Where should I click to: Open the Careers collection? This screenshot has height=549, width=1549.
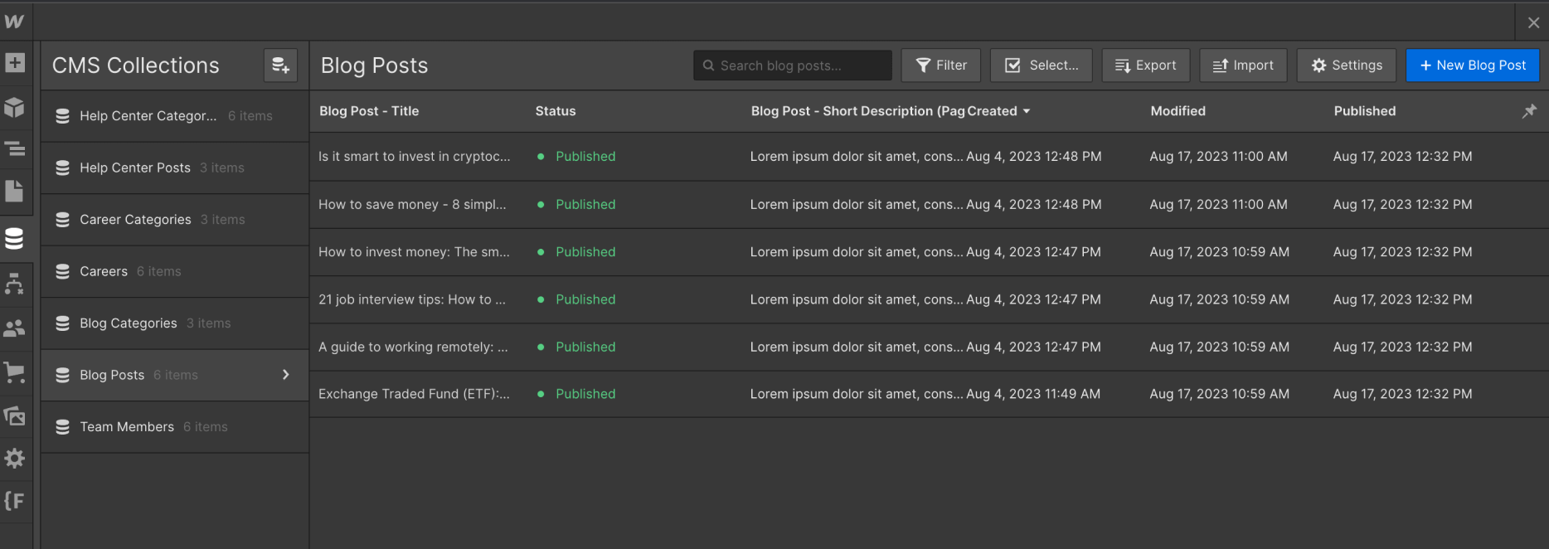(x=175, y=271)
